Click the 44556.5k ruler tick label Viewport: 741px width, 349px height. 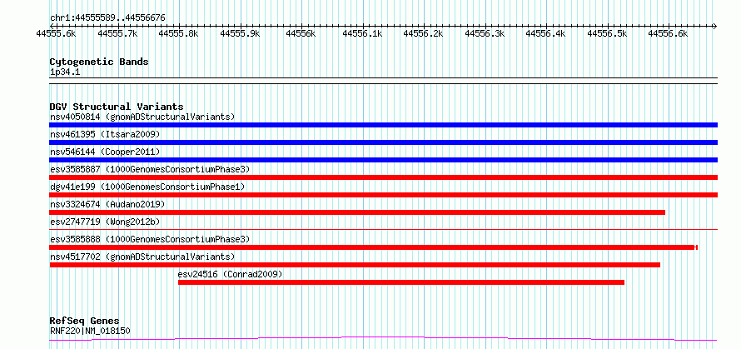[607, 33]
